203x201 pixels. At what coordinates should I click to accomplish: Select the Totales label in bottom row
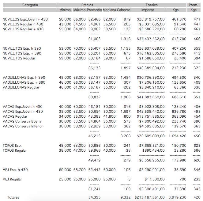[13, 197]
